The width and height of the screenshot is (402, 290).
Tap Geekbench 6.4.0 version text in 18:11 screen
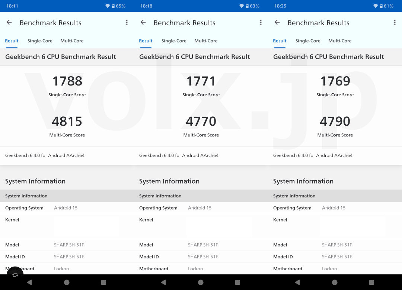45,155
